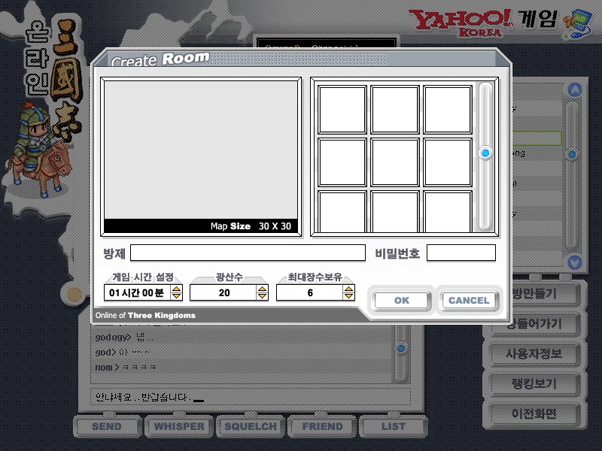602x451 pixels.
Task: Choose the middle-right map thumbnail
Action: (448, 162)
